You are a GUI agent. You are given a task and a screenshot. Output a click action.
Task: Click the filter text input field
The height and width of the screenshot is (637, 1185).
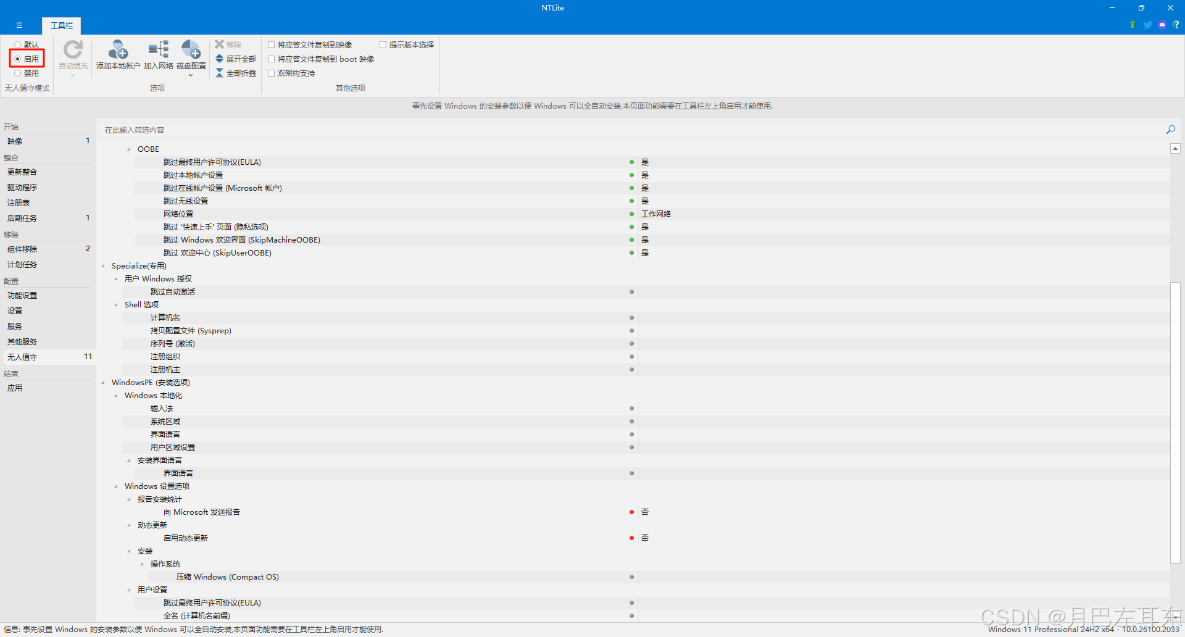tap(631, 130)
